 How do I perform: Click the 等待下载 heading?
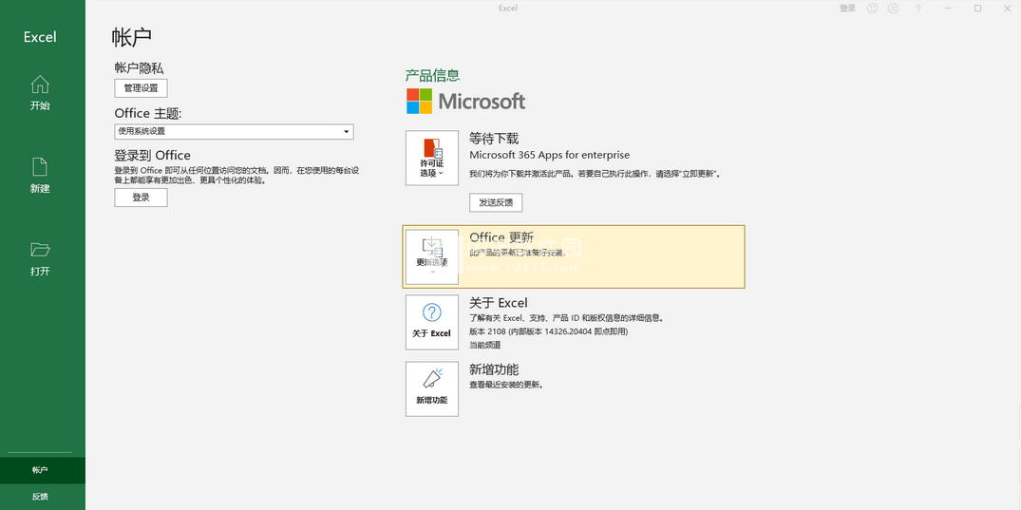[494, 138]
